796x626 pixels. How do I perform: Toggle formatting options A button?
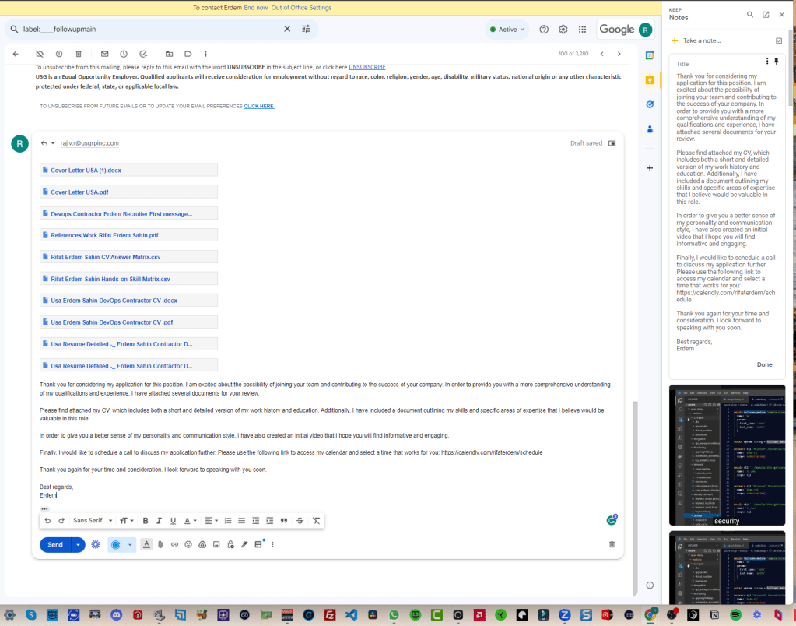[x=146, y=544]
